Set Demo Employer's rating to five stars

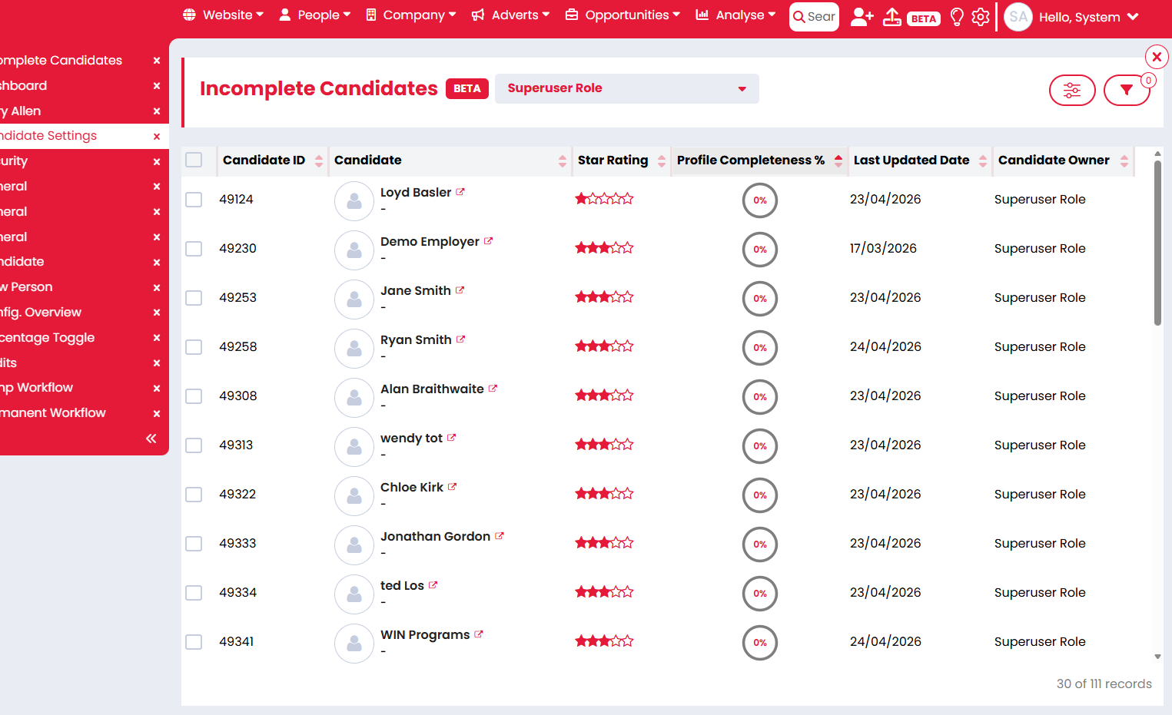pyautogui.click(x=628, y=248)
